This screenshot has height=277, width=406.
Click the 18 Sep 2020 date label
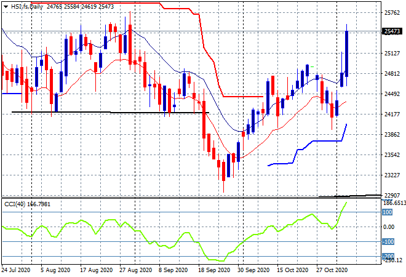coord(214,270)
